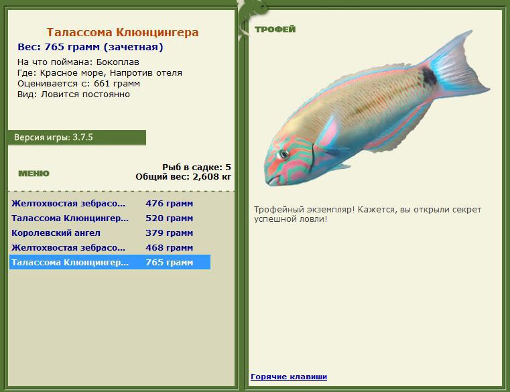510x392 pixels.
Task: Click 'Оценивается с: 661 грамм' line
Action: click(x=78, y=84)
